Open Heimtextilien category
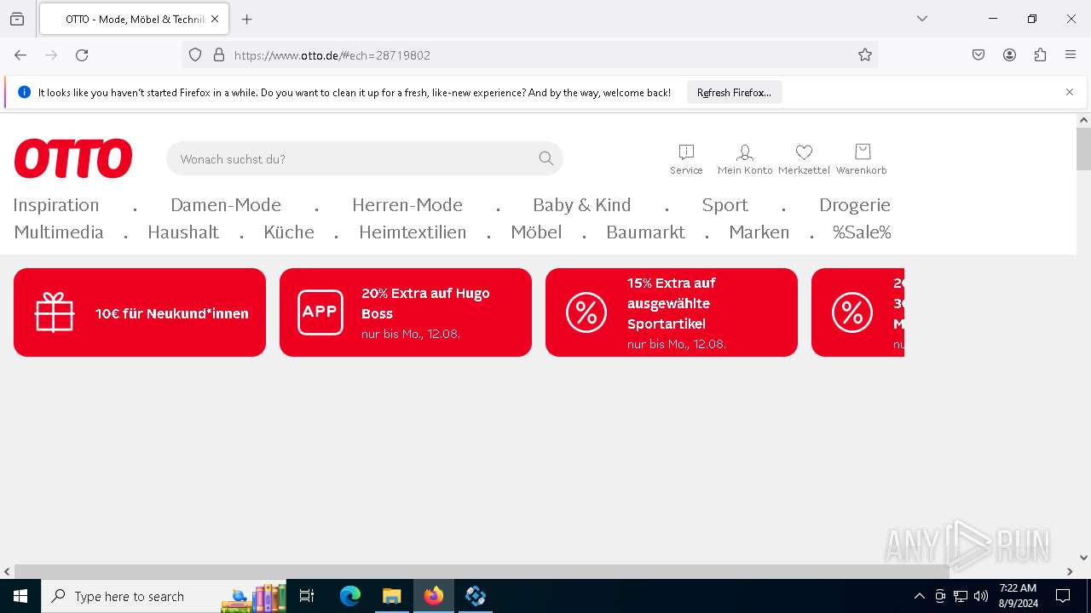The height and width of the screenshot is (613, 1091). point(413,232)
